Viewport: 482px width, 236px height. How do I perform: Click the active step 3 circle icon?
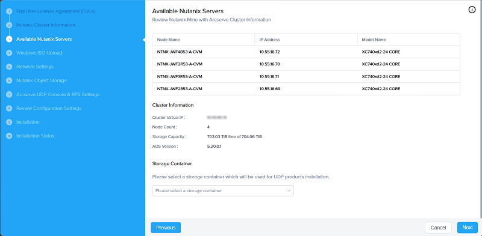coord(9,39)
